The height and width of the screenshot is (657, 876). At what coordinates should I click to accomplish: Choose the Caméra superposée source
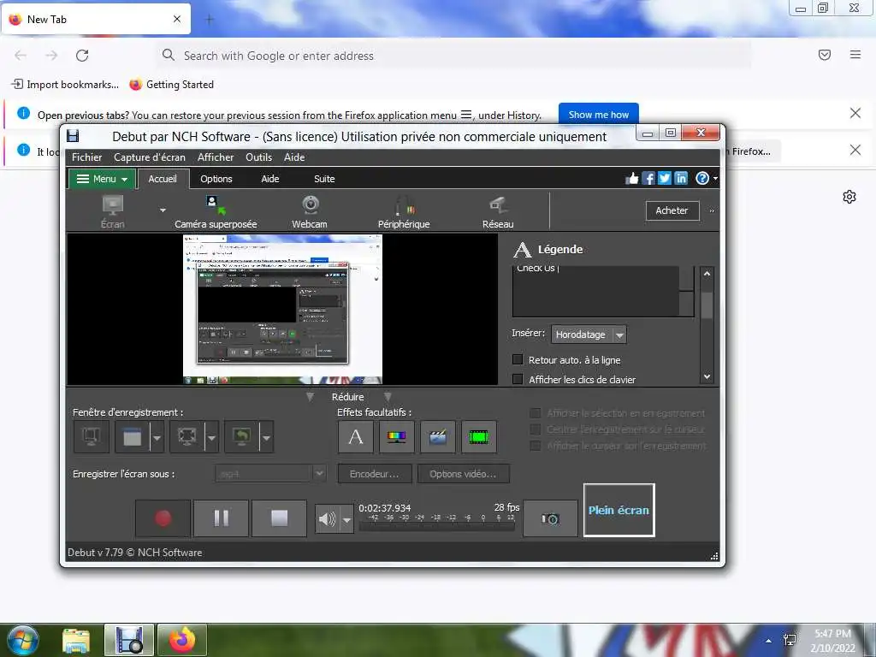216,211
